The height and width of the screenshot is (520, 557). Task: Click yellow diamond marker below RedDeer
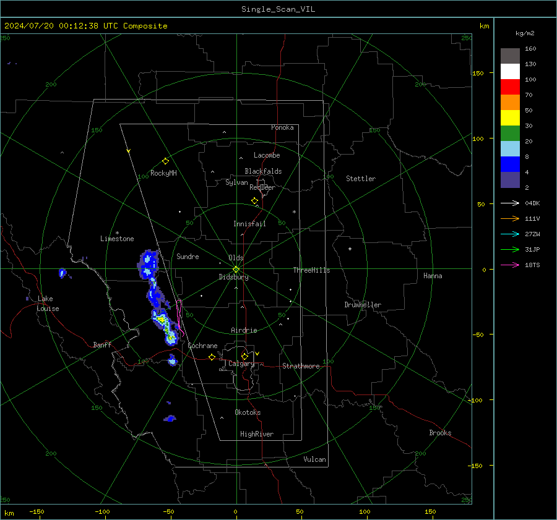pyautogui.click(x=255, y=201)
